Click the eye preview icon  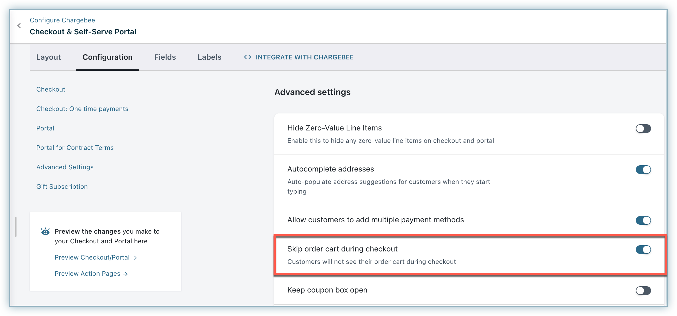[45, 231]
